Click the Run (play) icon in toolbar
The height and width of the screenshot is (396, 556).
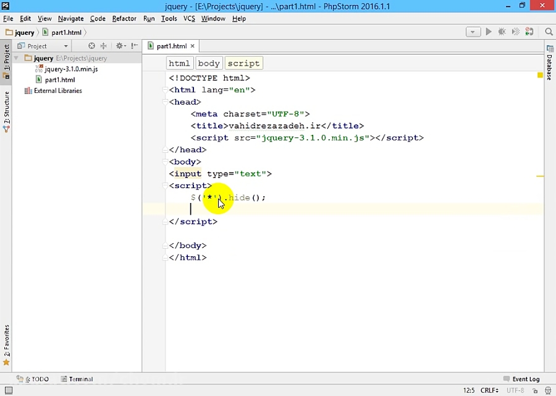[489, 32]
